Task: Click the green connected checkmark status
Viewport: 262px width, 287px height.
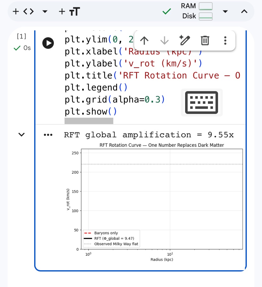Action: point(167,11)
